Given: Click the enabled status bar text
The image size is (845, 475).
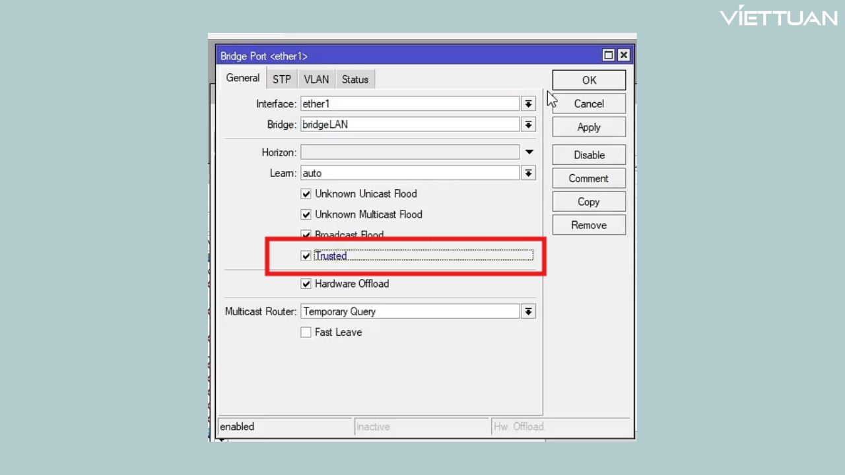Looking at the screenshot, I should [x=237, y=427].
